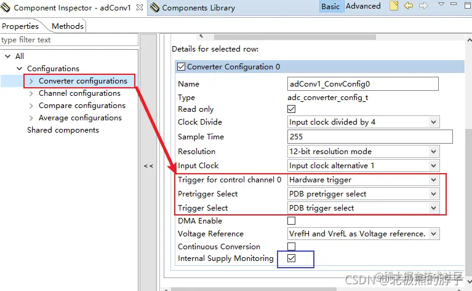The height and width of the screenshot is (291, 472).
Task: Click the Trigger Select label
Action: click(202, 208)
